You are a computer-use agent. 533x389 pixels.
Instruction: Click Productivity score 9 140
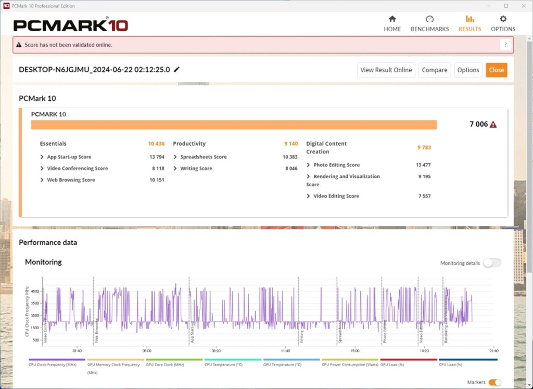(291, 144)
